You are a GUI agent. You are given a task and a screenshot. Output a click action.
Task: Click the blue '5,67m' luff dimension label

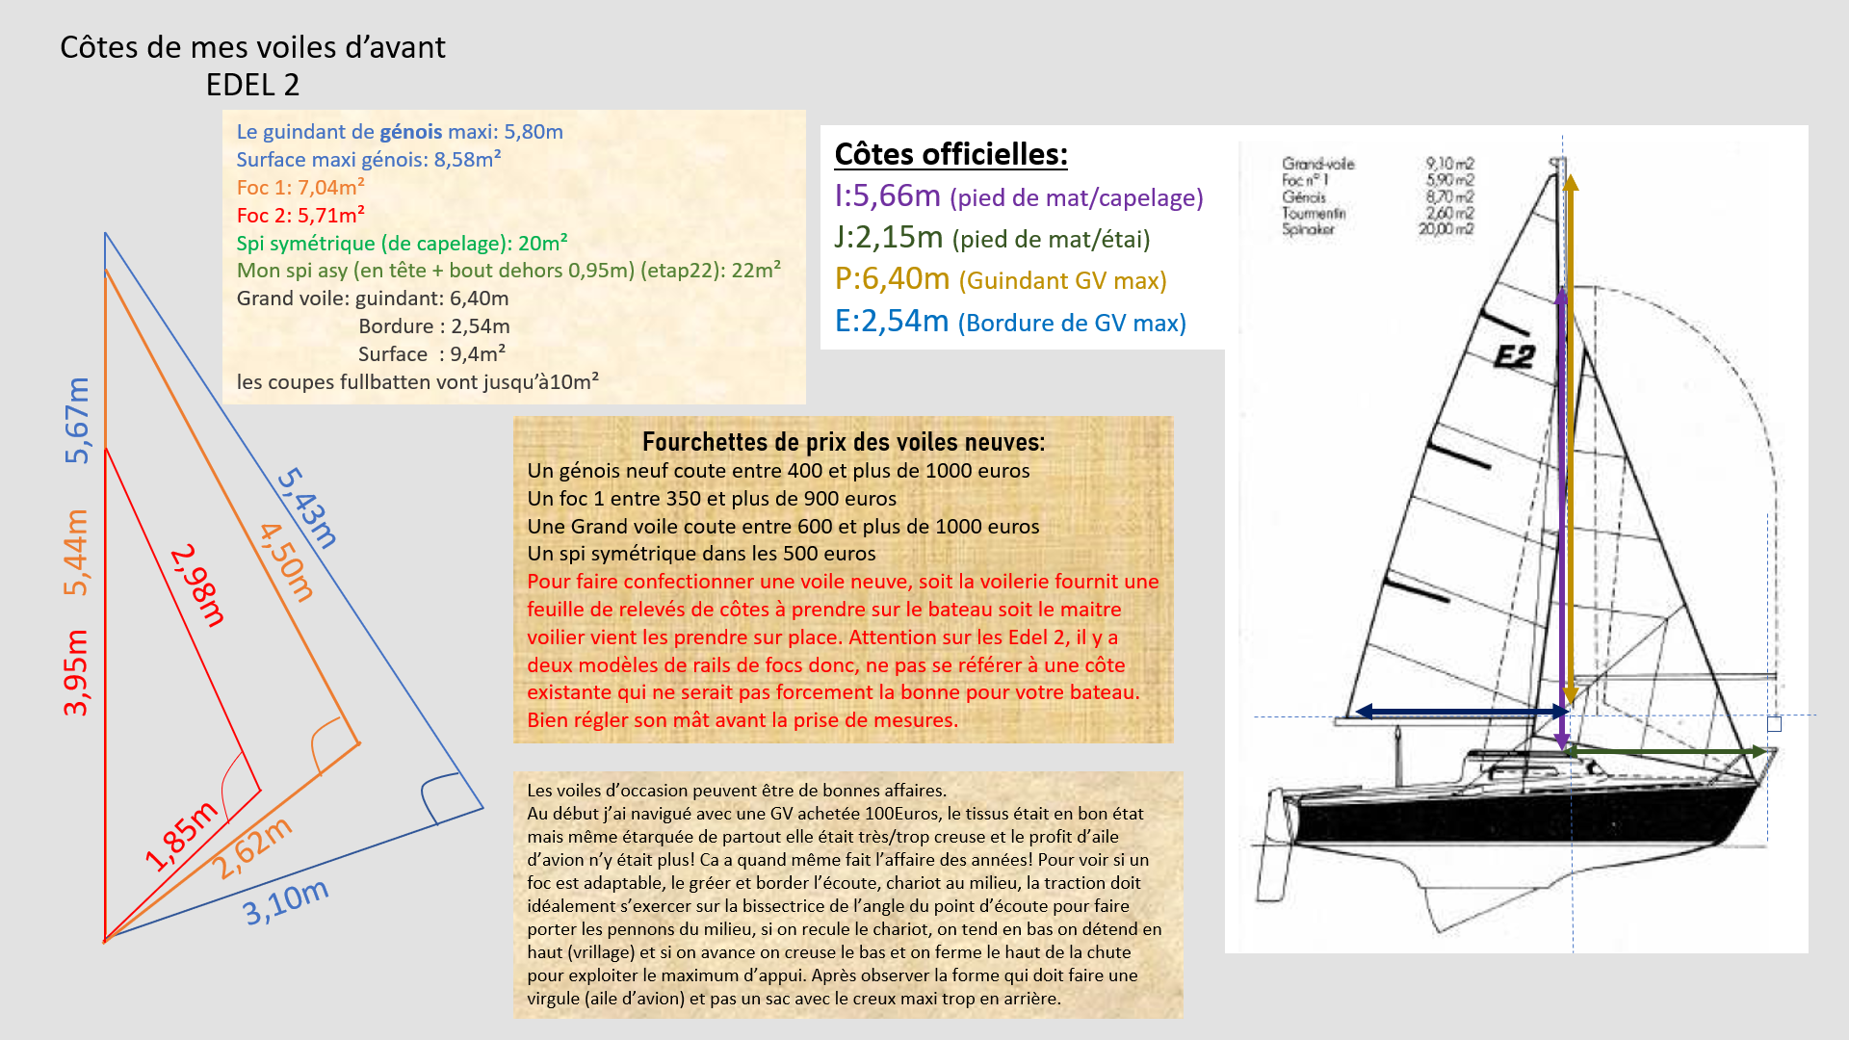pos(76,420)
